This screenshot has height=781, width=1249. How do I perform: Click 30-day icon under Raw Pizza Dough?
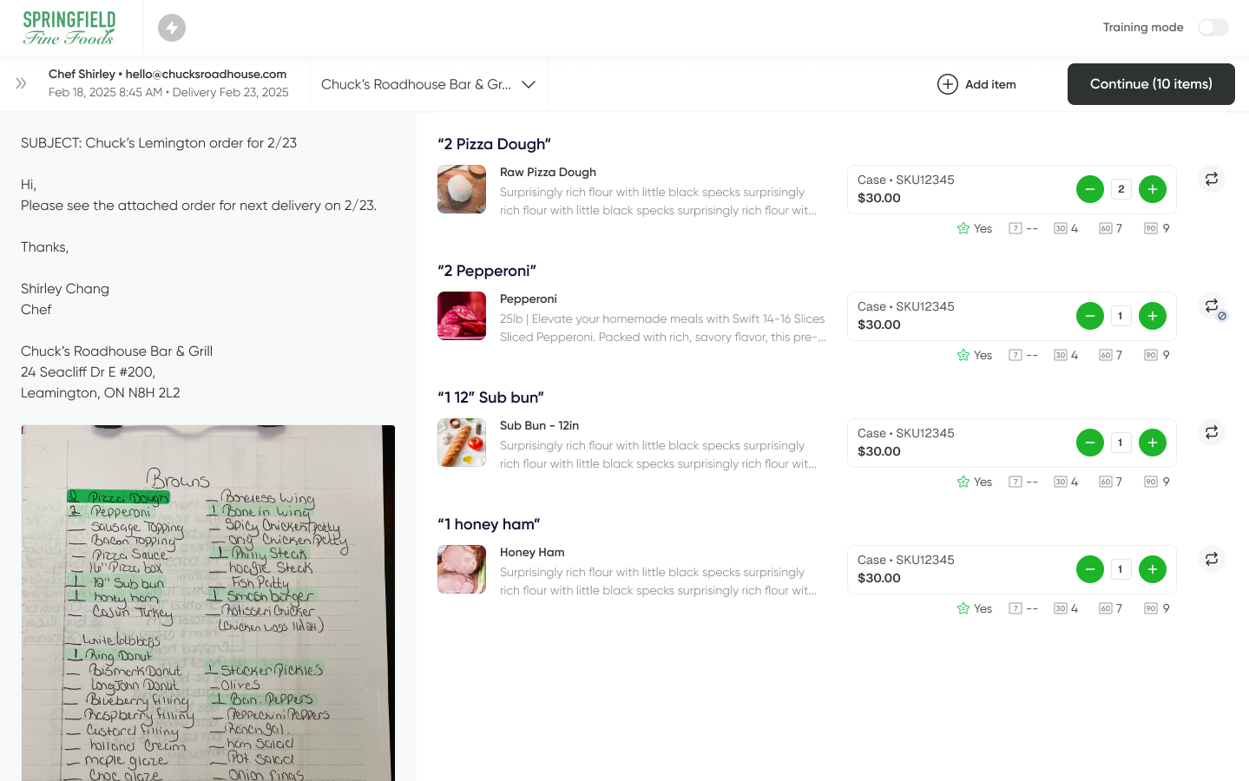coord(1060,228)
